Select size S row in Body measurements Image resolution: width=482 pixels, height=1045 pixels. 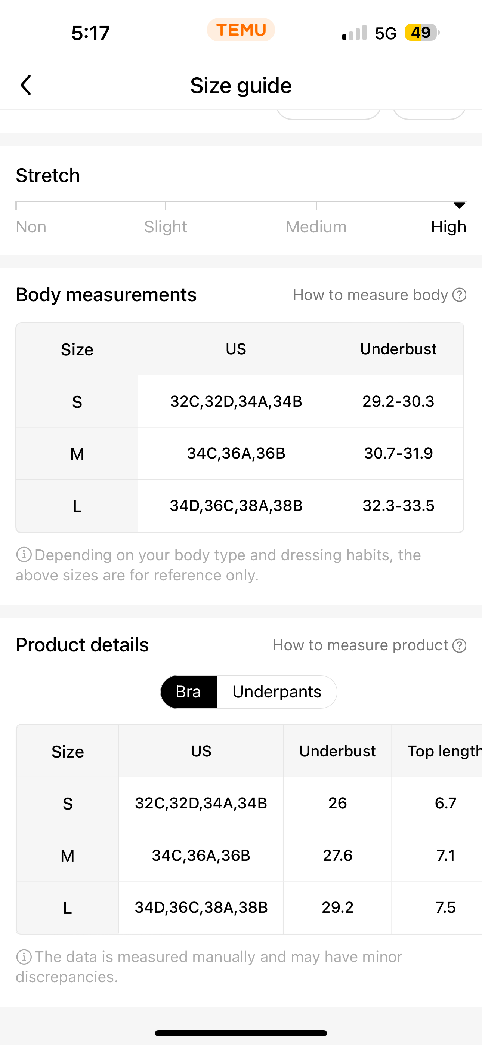[240, 401]
